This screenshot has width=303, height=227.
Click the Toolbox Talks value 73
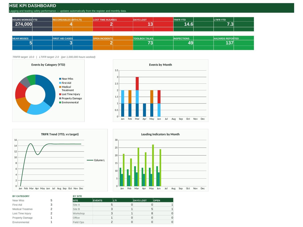point(150,43)
